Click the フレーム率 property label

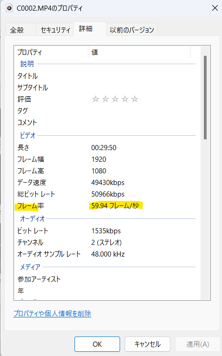coord(31,206)
